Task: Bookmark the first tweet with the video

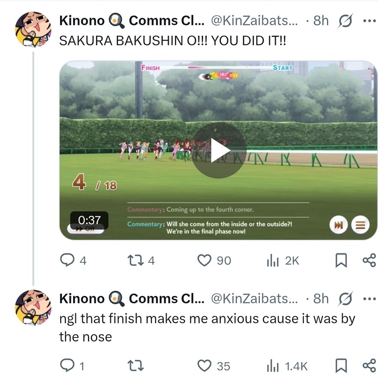Action: click(341, 261)
